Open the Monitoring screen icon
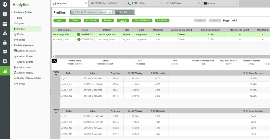Image resolution: width=270 pixels, height=139 pixels. [5, 52]
